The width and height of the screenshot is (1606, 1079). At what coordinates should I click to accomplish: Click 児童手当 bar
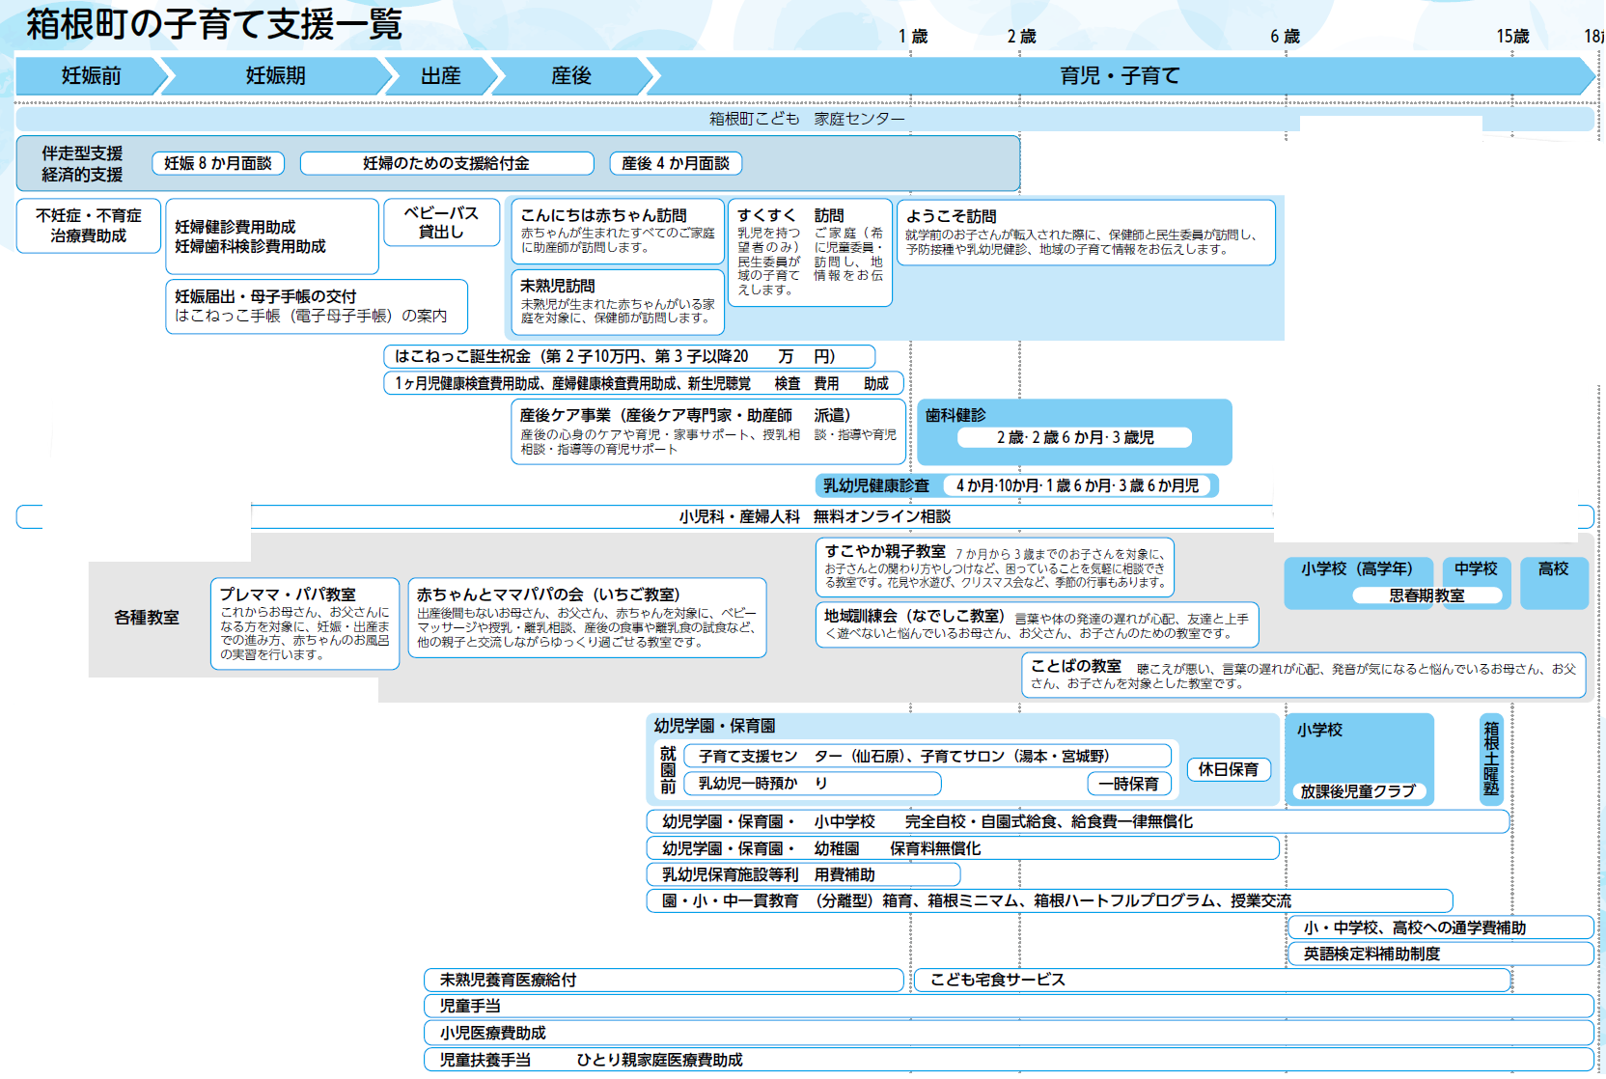pos(1009,1006)
